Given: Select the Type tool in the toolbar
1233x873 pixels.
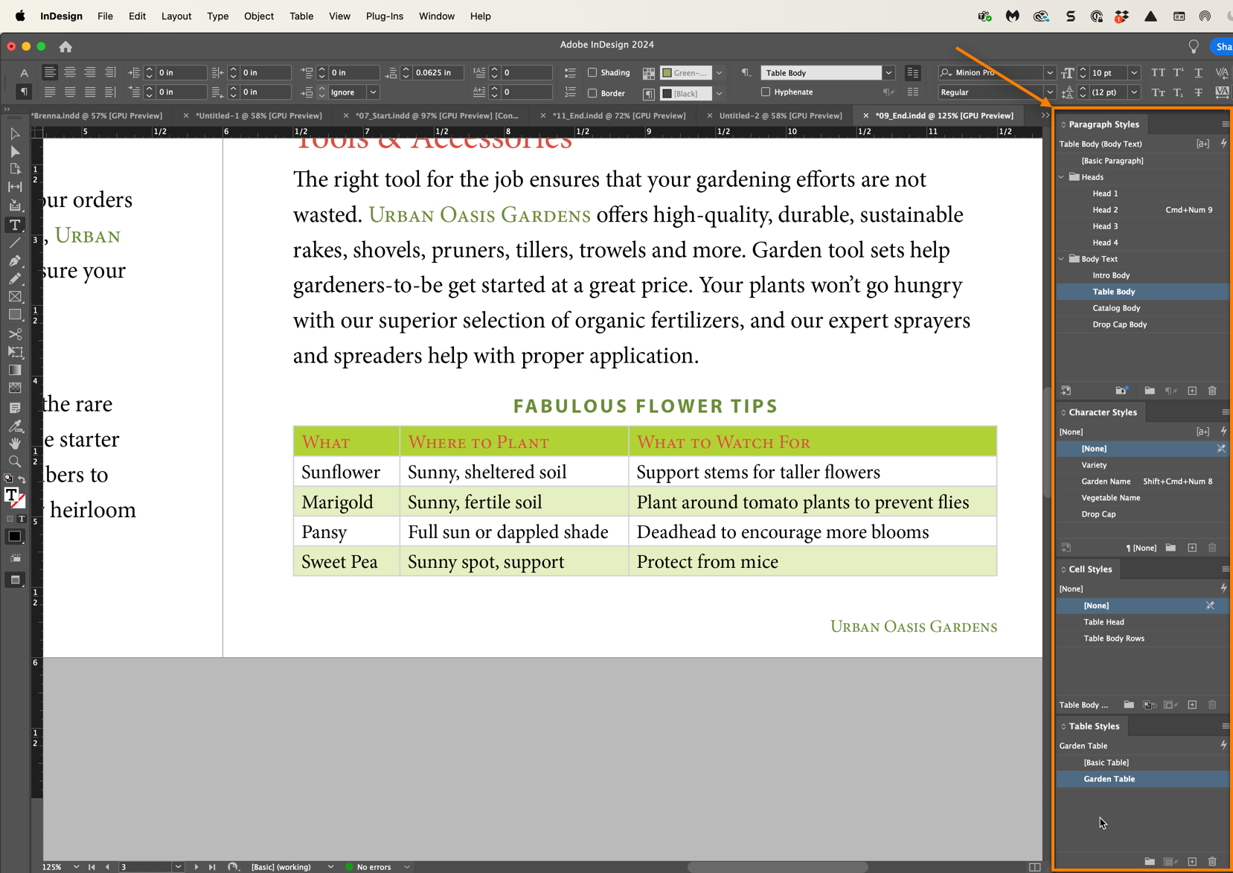Looking at the screenshot, I should pyautogui.click(x=15, y=225).
